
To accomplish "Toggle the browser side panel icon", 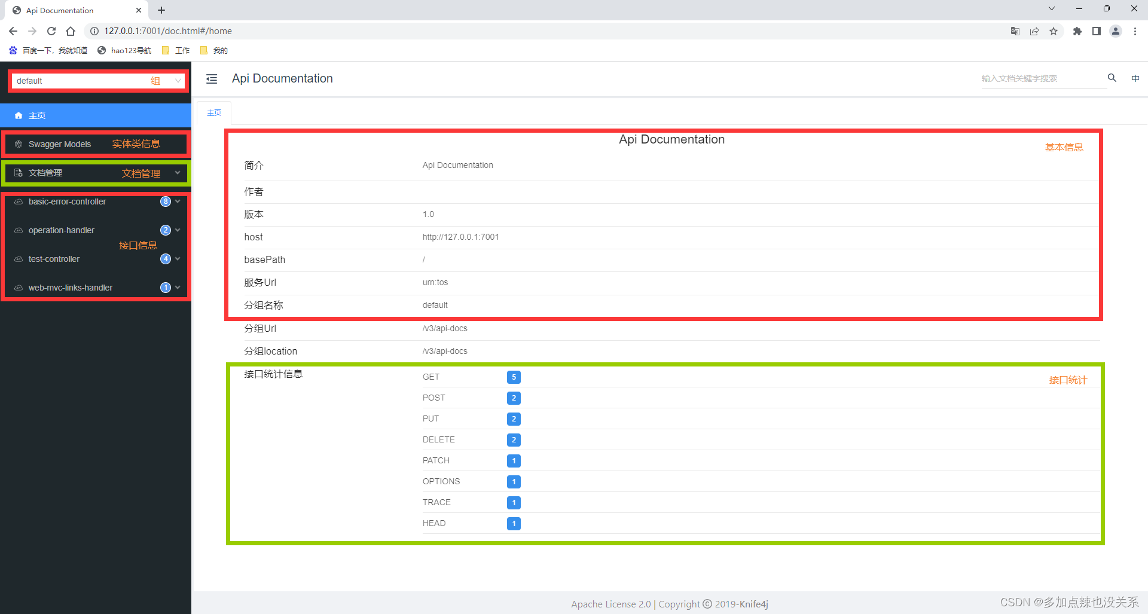I will coord(1097,31).
